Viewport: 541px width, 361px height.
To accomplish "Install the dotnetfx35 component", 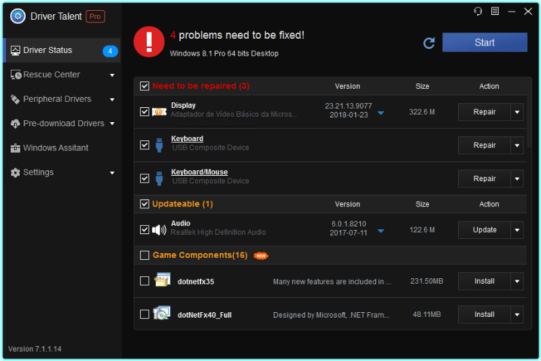I will [484, 281].
